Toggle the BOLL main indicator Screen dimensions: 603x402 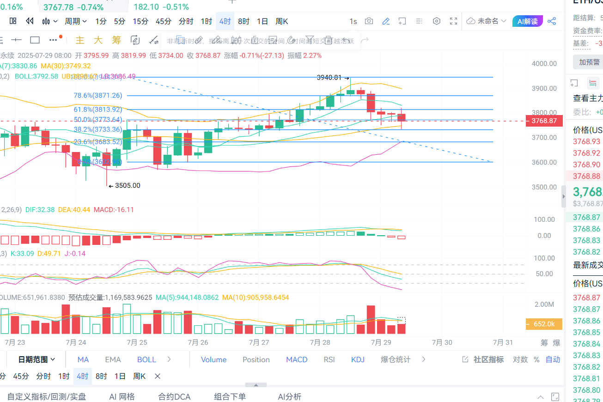[146, 359]
